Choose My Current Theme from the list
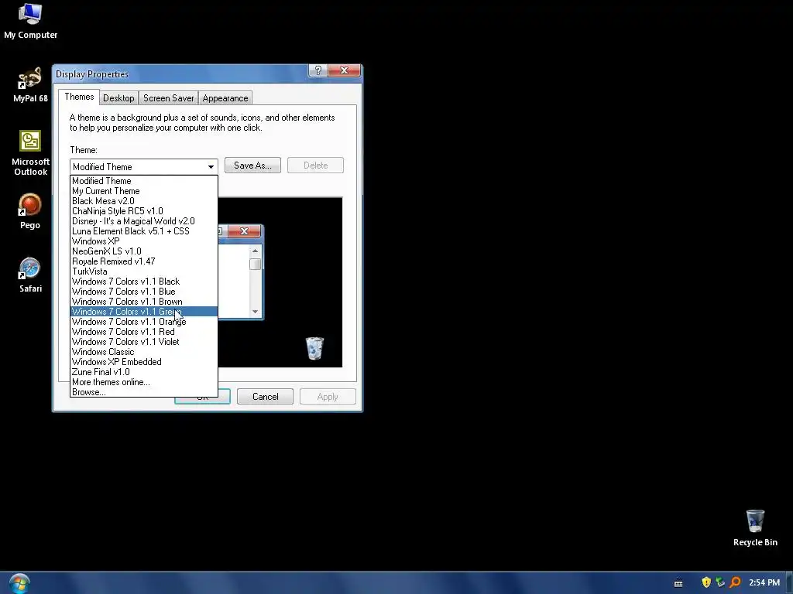Image resolution: width=793 pixels, height=594 pixels. point(143,191)
